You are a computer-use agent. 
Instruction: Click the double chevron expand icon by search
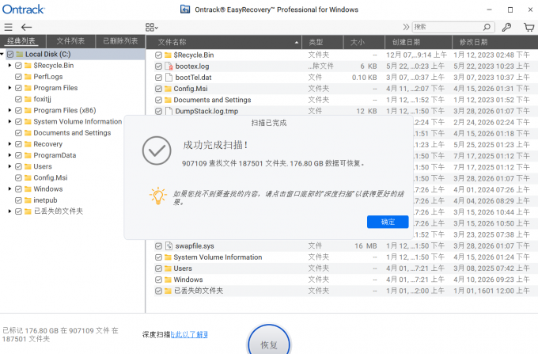tap(406, 27)
